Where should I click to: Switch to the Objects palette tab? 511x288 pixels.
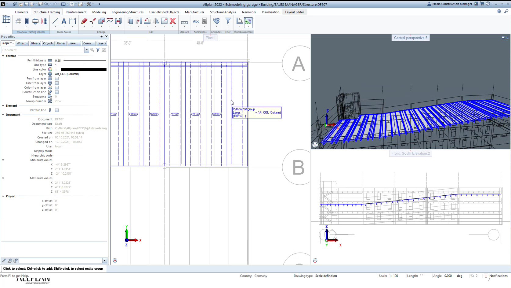(x=48, y=43)
